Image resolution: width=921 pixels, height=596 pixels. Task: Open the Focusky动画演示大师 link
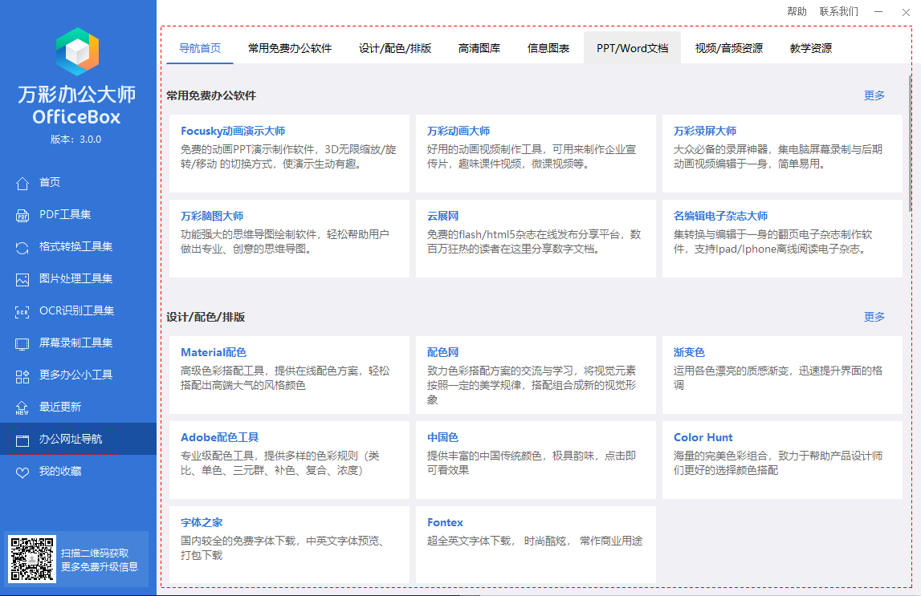click(x=233, y=131)
